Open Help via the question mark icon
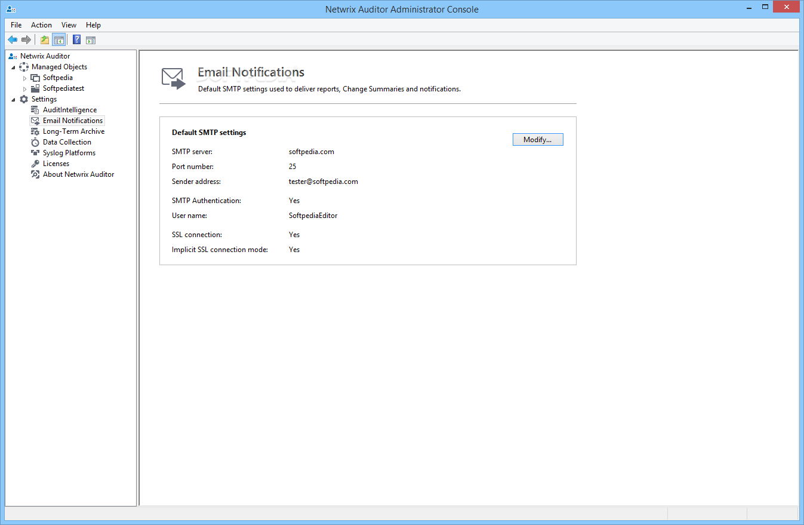 pos(76,40)
